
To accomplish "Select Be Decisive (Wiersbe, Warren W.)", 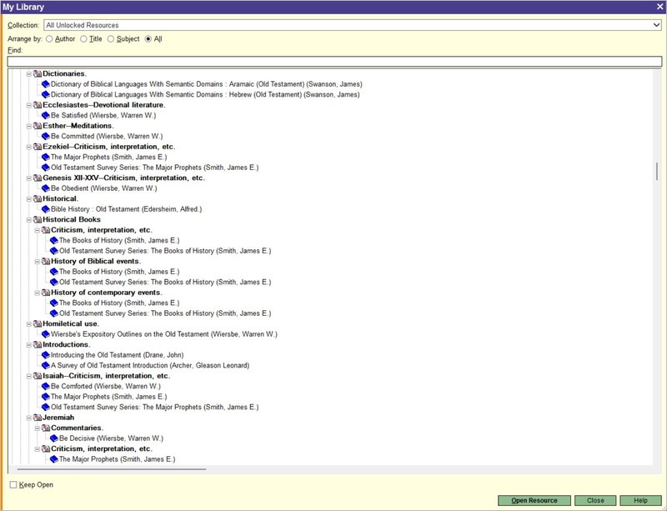I will [x=111, y=438].
